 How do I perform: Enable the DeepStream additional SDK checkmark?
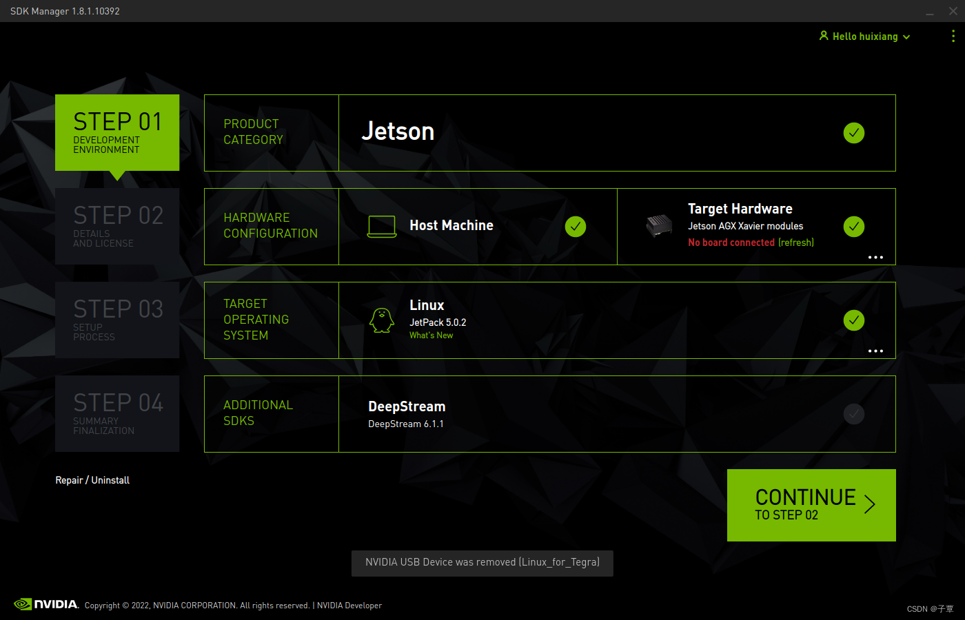[x=854, y=414]
